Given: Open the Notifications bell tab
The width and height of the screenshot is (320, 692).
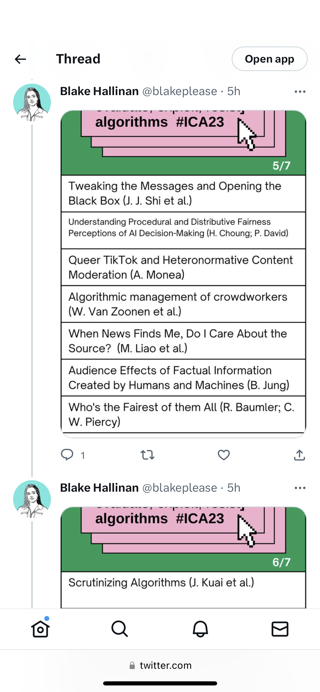Looking at the screenshot, I should pos(200,629).
